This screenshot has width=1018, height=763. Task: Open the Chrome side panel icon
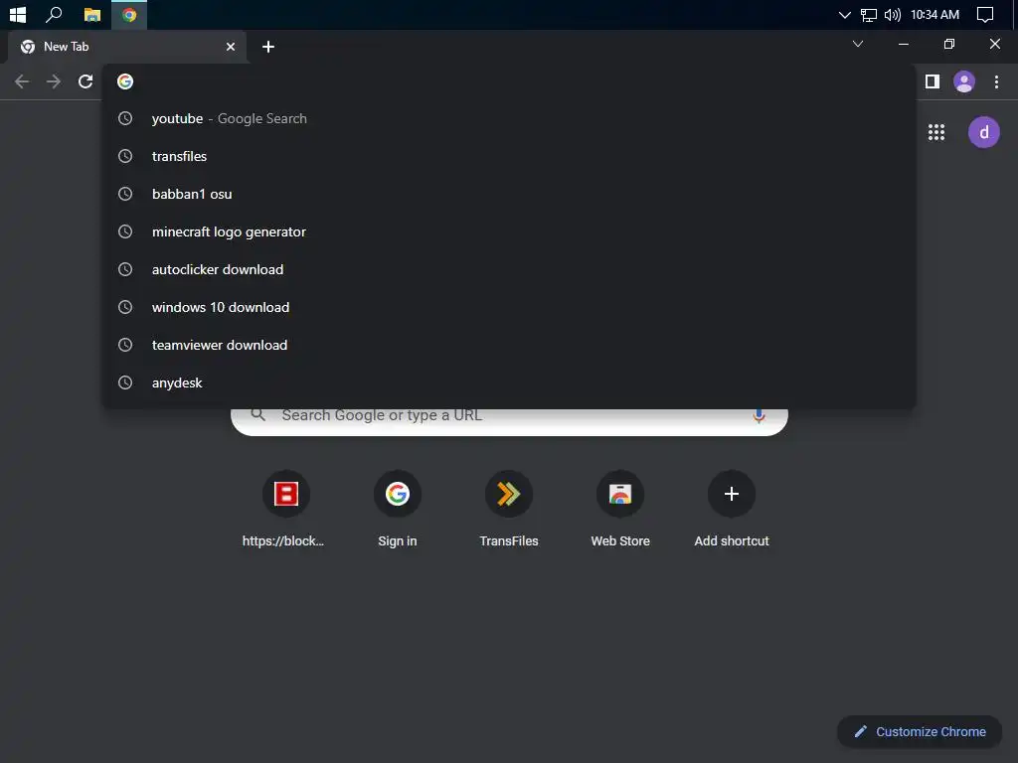(933, 81)
